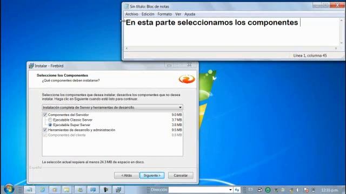The height and width of the screenshot is (194, 346).
Task: Click the Firebird installer icon in the taskbar
Action: pyautogui.click(x=118, y=190)
